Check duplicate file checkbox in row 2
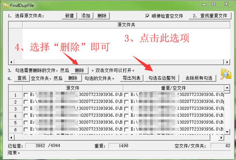Viewport: 236px width, 160px height. (x=126, y=102)
